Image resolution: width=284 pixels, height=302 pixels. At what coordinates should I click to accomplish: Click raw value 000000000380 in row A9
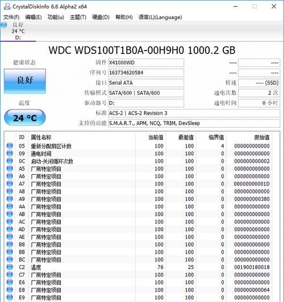point(252,199)
